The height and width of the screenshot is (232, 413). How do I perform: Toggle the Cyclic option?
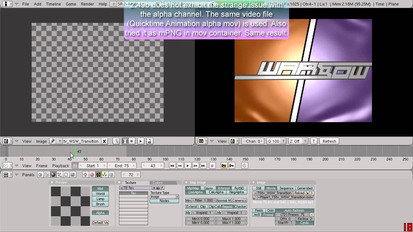[x=305, y=223]
